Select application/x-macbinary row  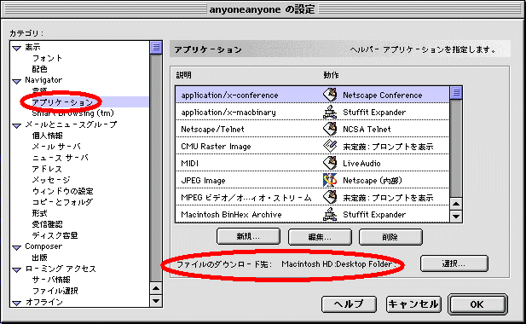(312, 112)
